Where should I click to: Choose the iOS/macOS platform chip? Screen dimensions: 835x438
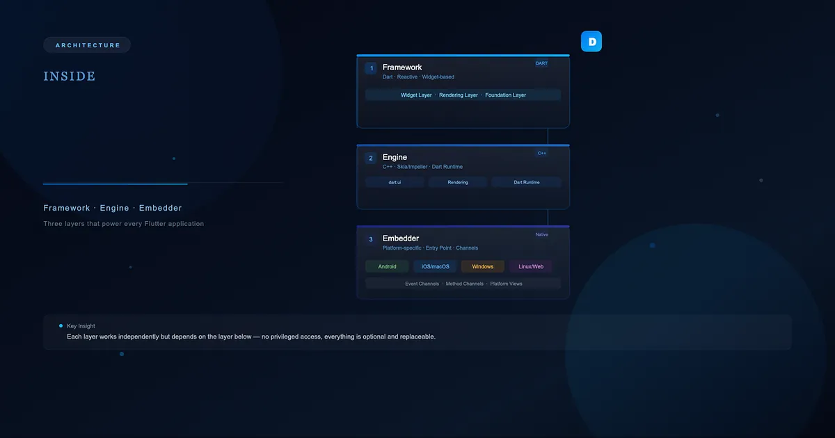pos(435,266)
